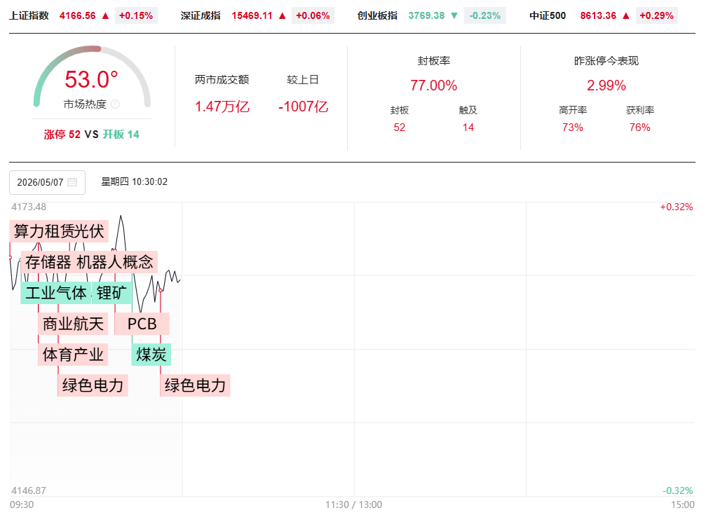The image size is (706, 515).
Task: Click the market heat help question icon
Action: click(x=115, y=104)
